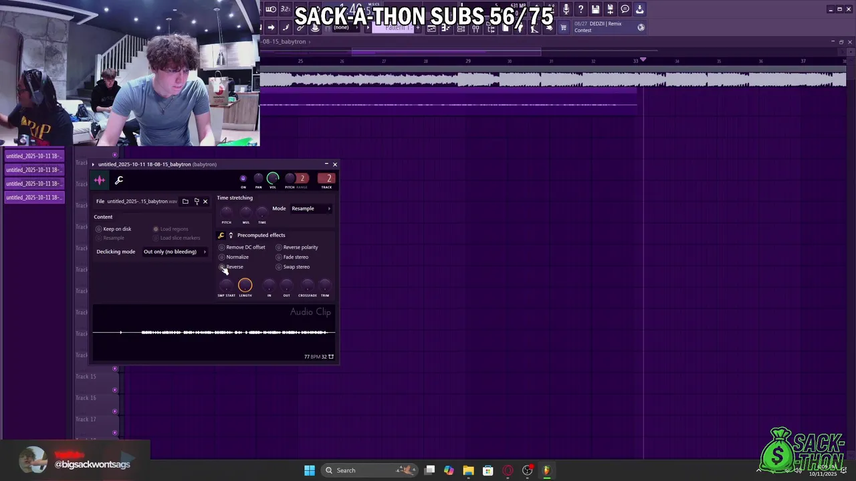Enable Reverse effect
This screenshot has width=856, height=481.
tap(231, 267)
